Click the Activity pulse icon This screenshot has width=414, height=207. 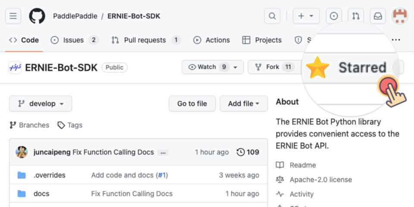pyautogui.click(x=280, y=194)
